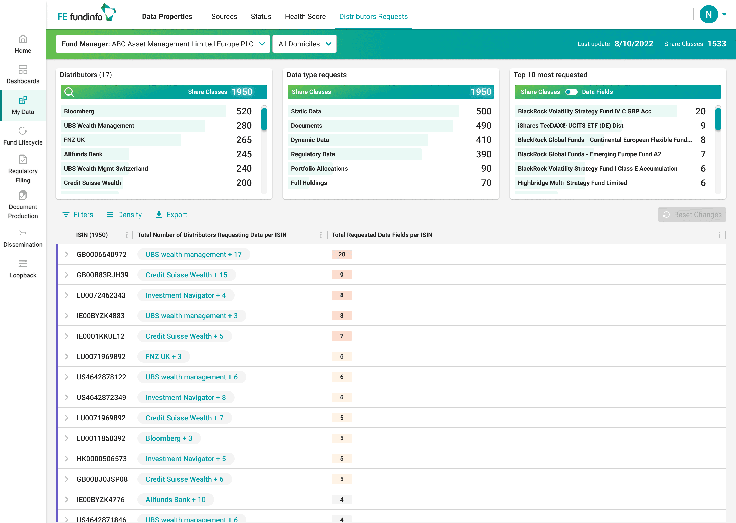The height and width of the screenshot is (523, 736).
Task: Switch to the Sources tab
Action: pos(224,16)
